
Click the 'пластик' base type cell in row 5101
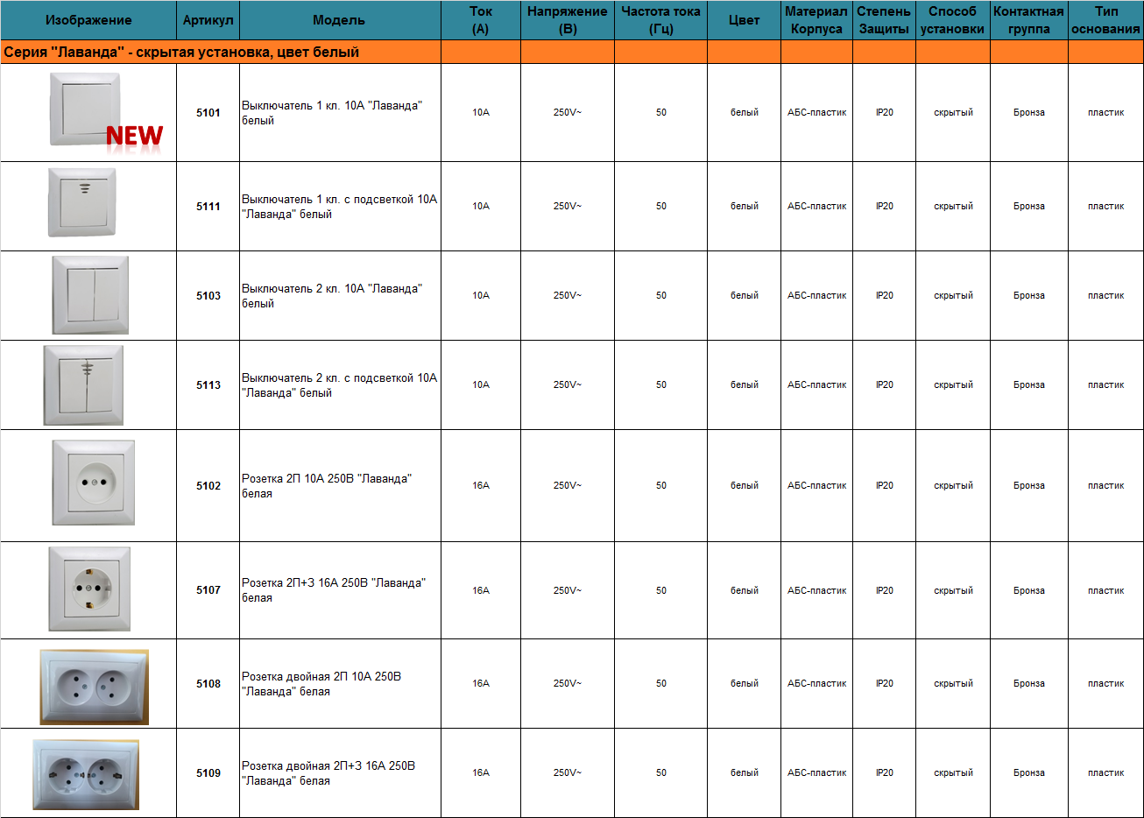coord(1106,113)
